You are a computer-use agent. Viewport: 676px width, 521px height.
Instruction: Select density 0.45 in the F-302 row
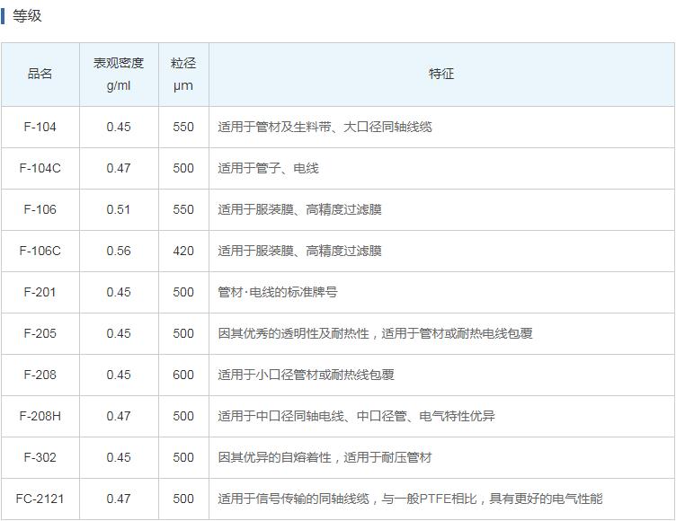click(119, 457)
